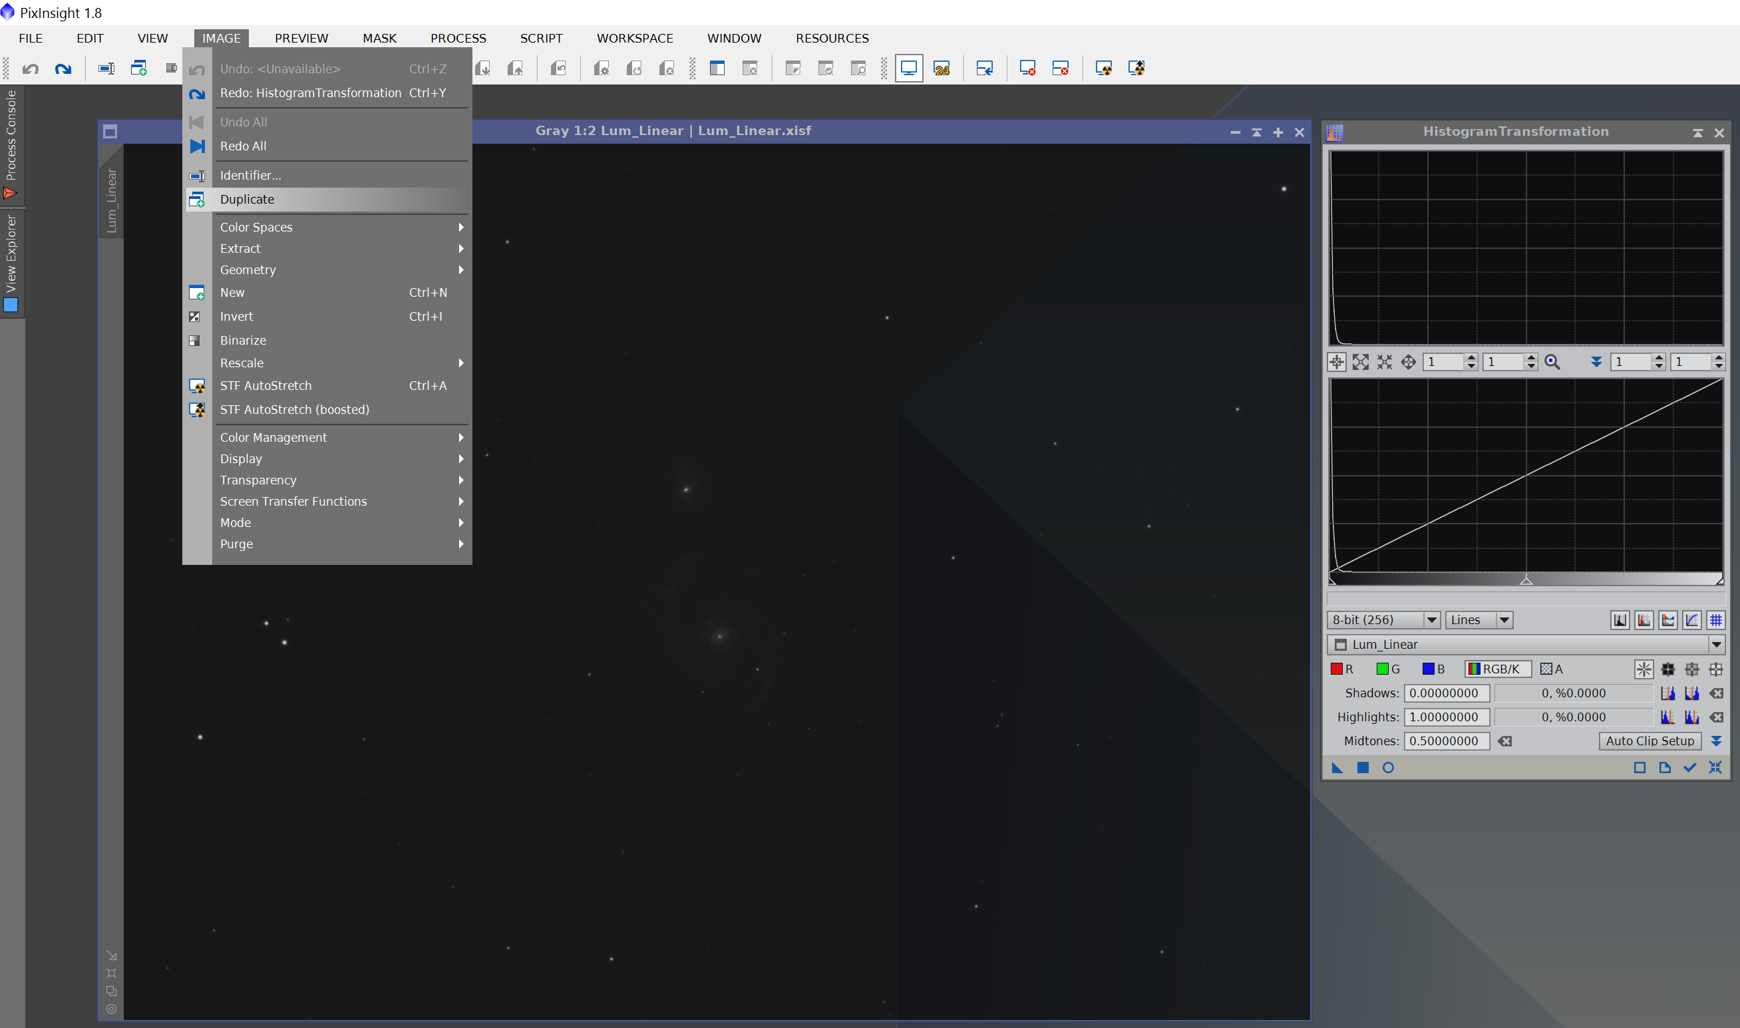Toggle the 24-bit STF LUT icon
This screenshot has height=1028, width=1740.
942,68
